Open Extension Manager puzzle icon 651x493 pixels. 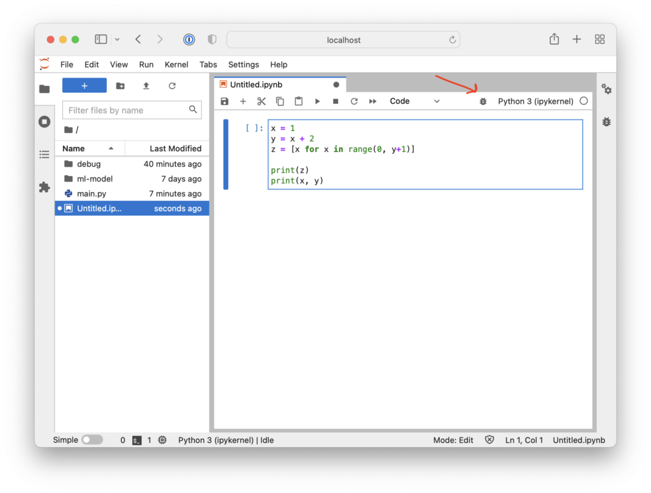coord(45,187)
